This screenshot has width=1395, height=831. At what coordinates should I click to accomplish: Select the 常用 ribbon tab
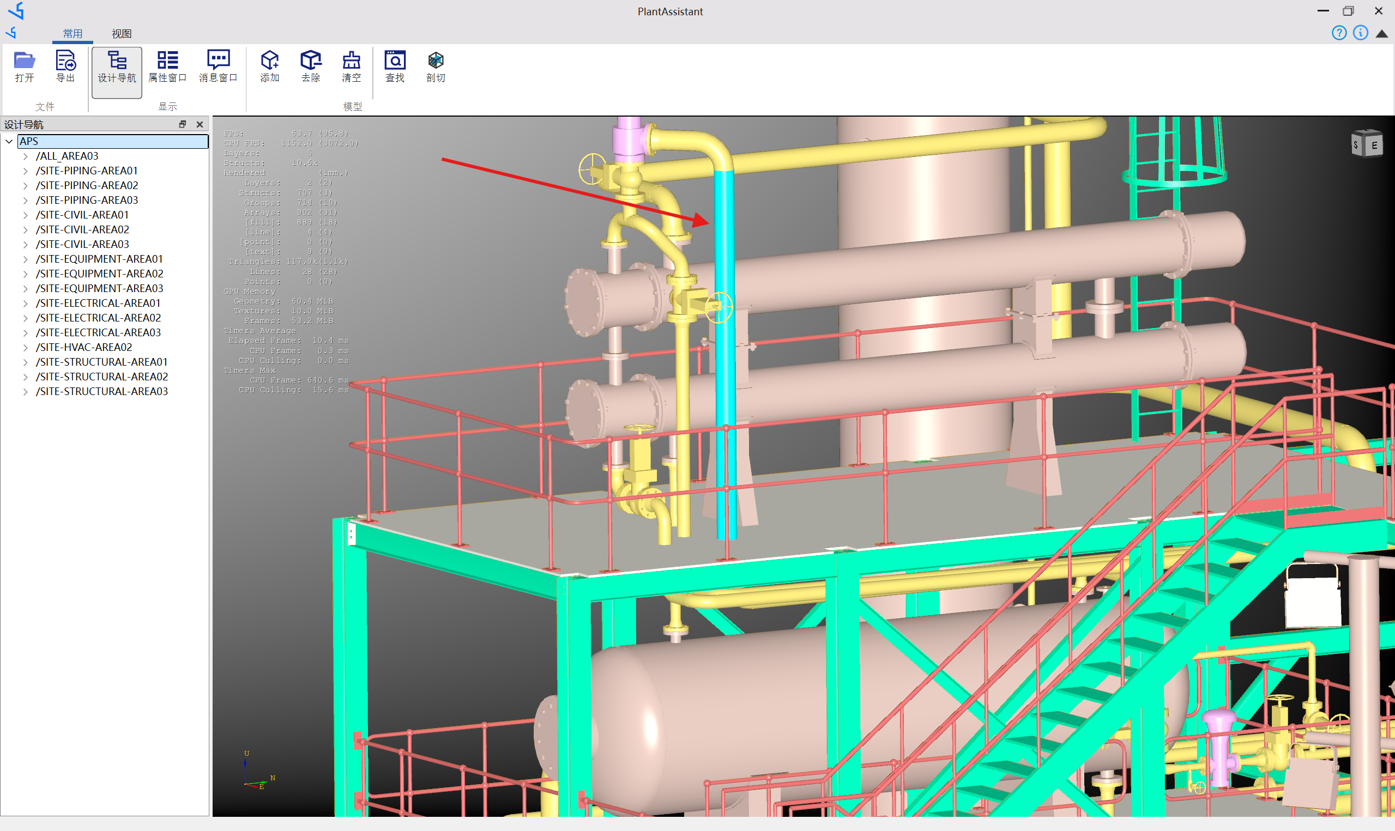point(73,34)
